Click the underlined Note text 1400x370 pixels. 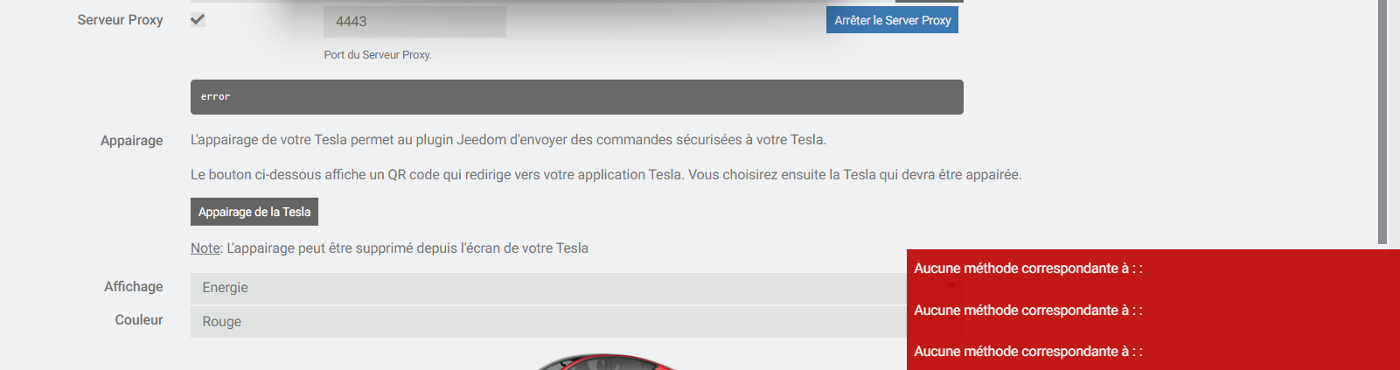(205, 248)
